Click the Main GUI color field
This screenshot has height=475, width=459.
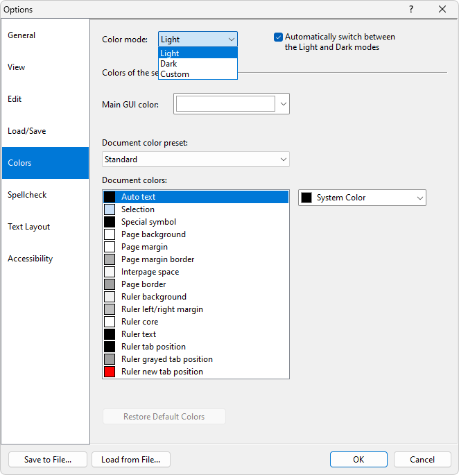click(x=225, y=104)
